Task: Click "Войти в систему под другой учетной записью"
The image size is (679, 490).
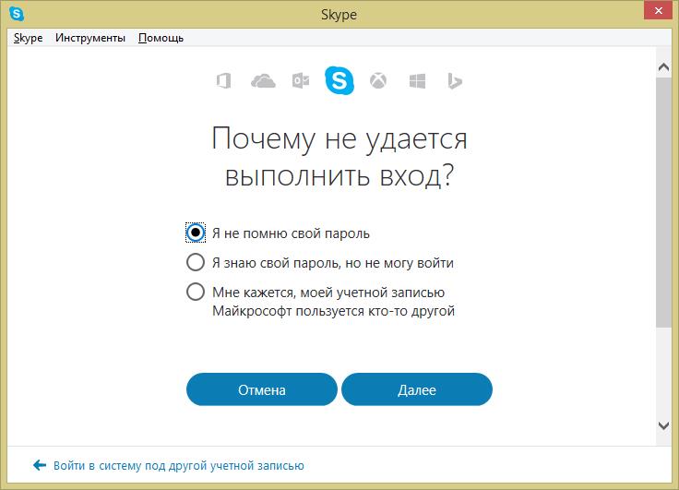Action: [178, 466]
